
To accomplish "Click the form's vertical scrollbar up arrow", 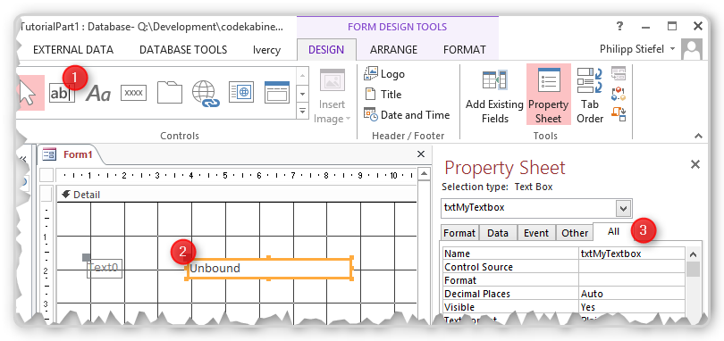I will click(x=424, y=174).
